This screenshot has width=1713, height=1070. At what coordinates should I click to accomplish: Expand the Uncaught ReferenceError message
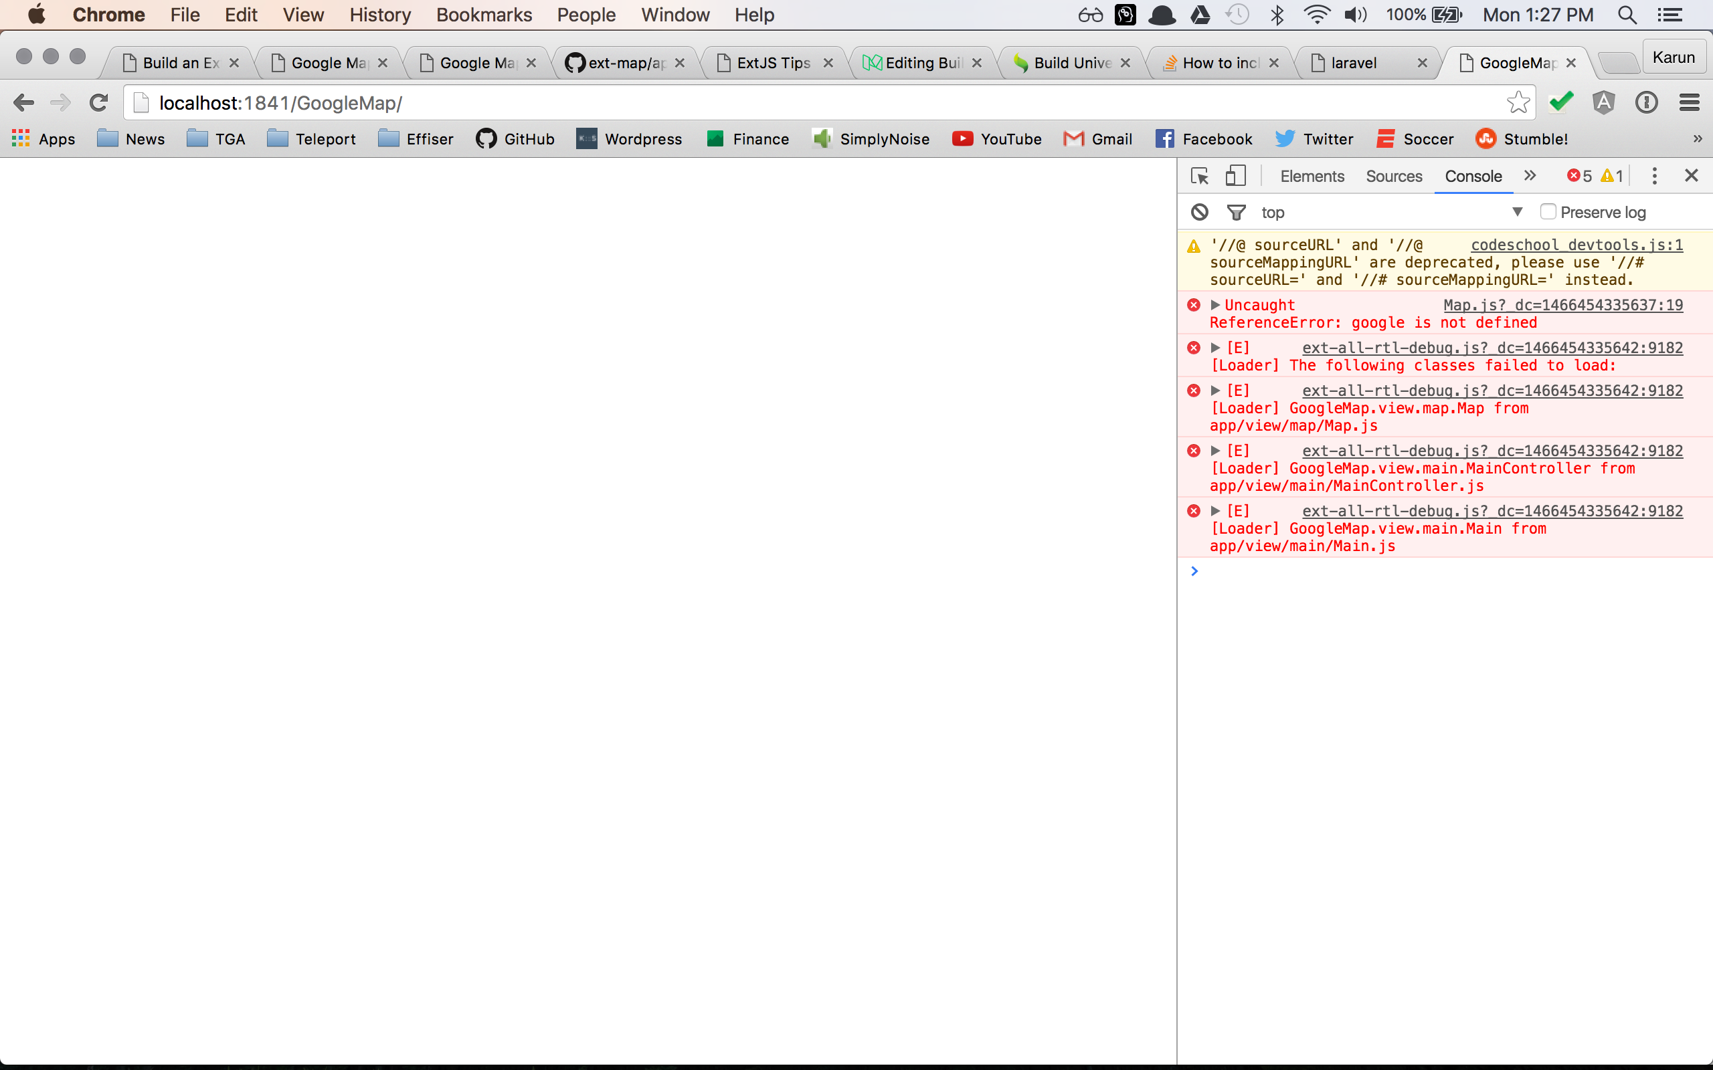[1216, 304]
